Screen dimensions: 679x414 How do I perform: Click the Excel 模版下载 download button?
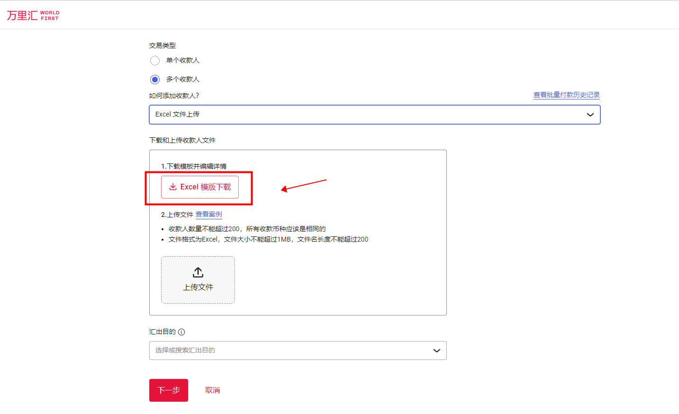click(x=199, y=187)
